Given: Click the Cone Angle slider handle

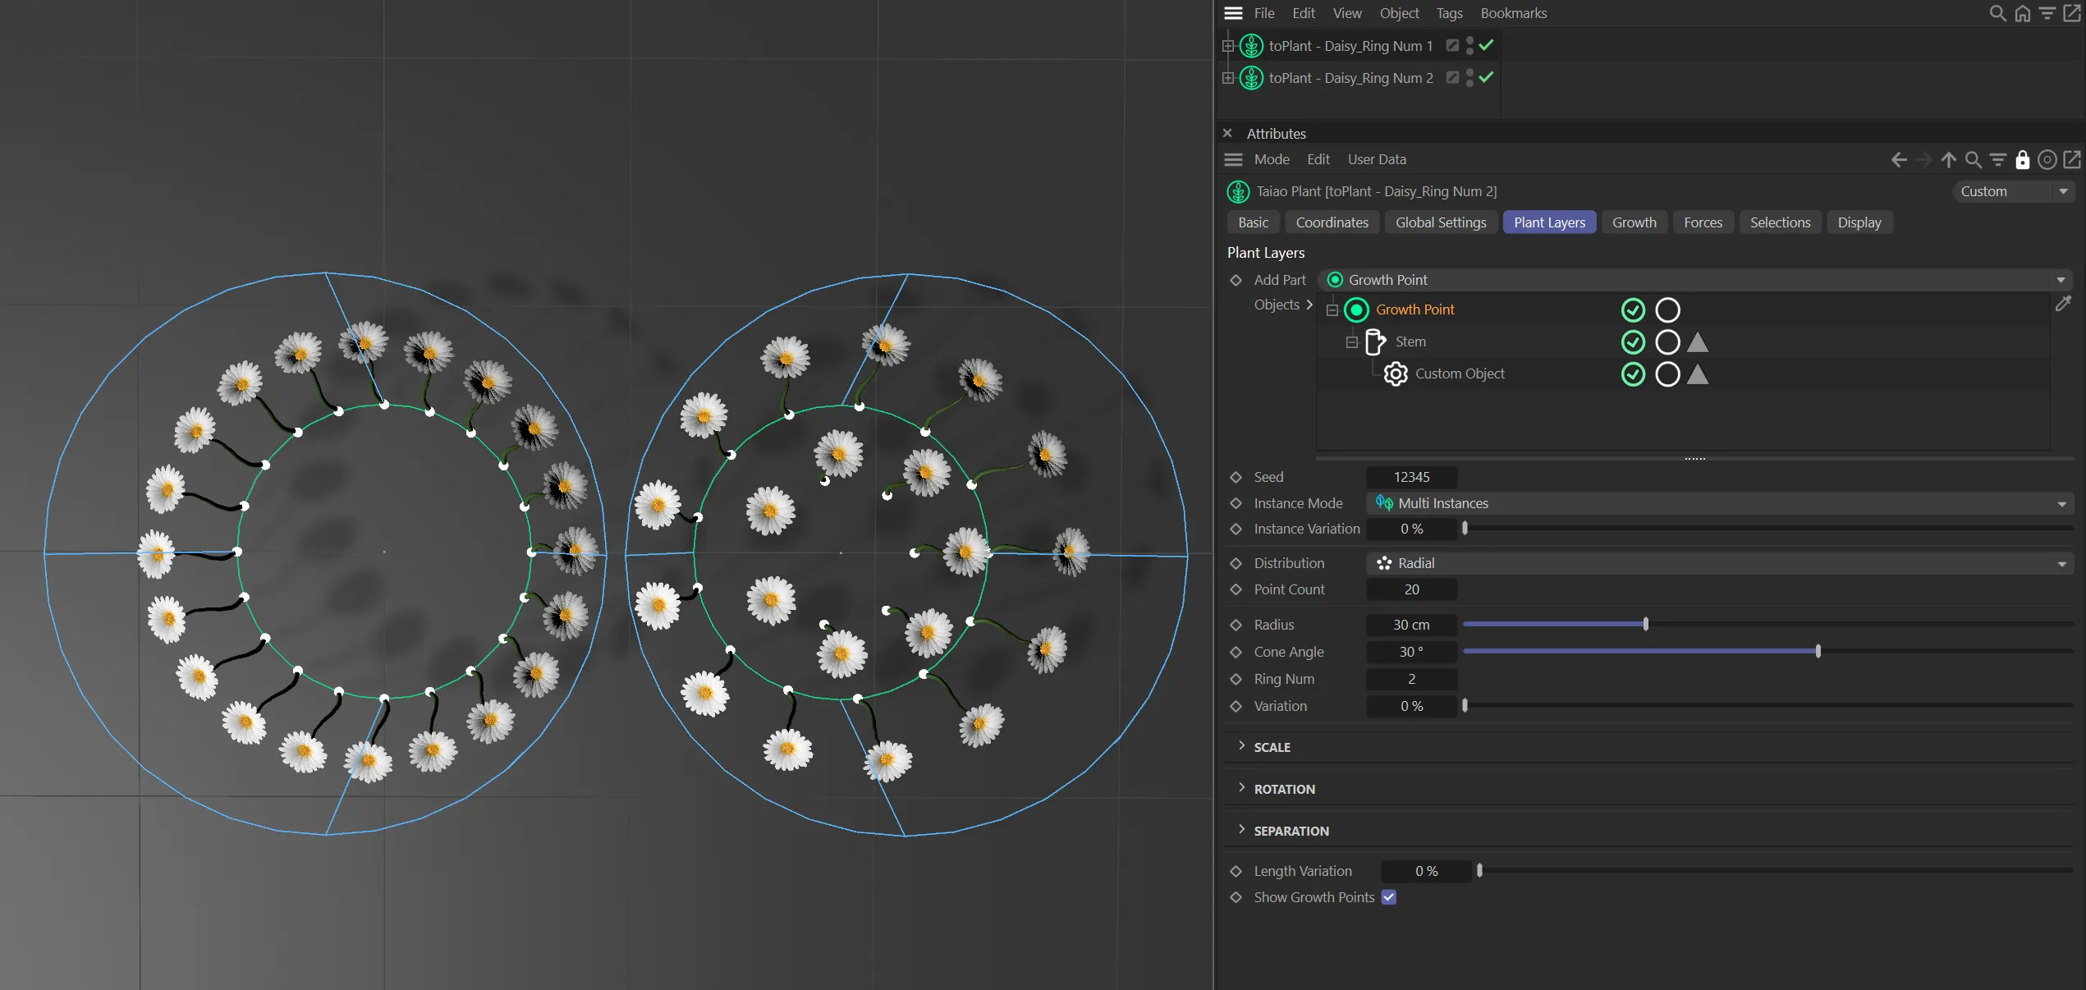Looking at the screenshot, I should (1818, 652).
